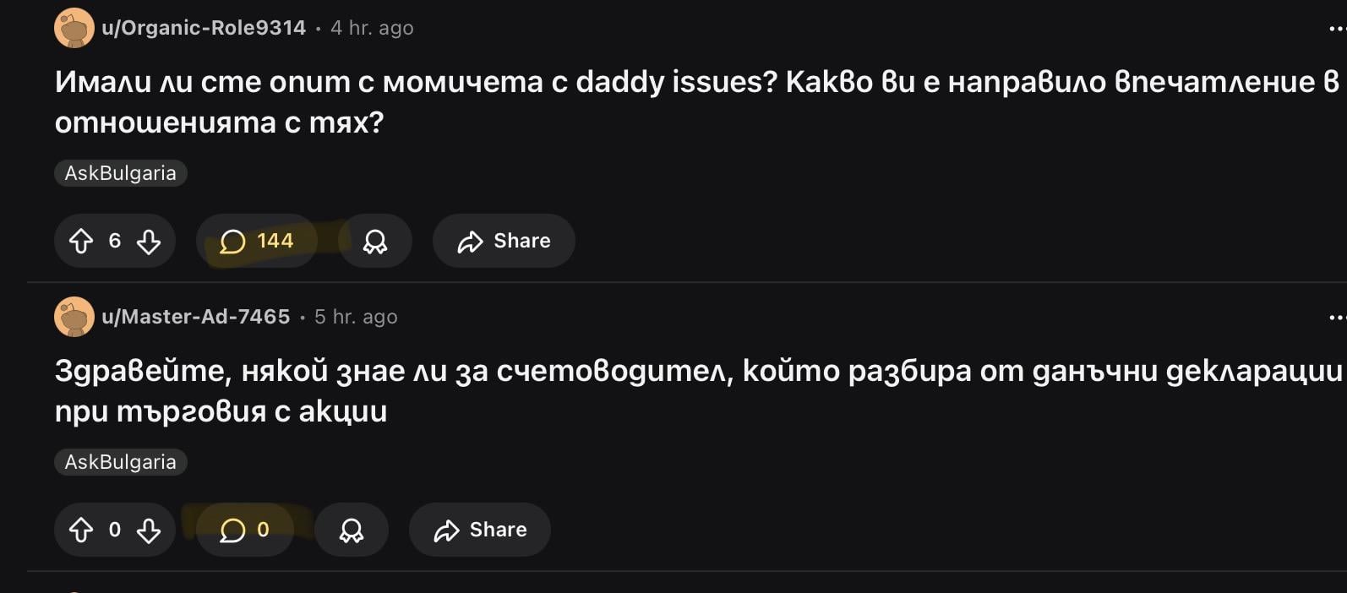Share the accountant question post

click(480, 530)
